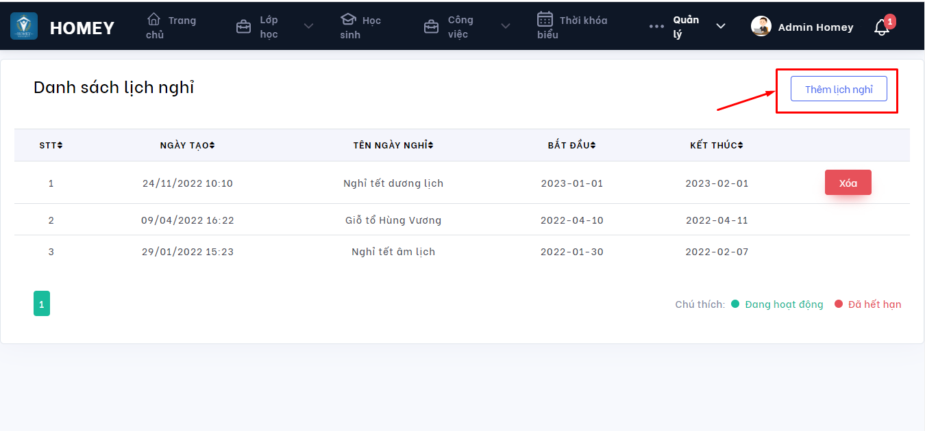Click the calendar Thời khóa biểu icon

(x=545, y=19)
